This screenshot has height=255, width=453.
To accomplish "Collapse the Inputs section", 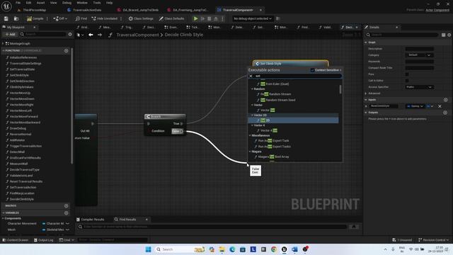I will pyautogui.click(x=366, y=100).
